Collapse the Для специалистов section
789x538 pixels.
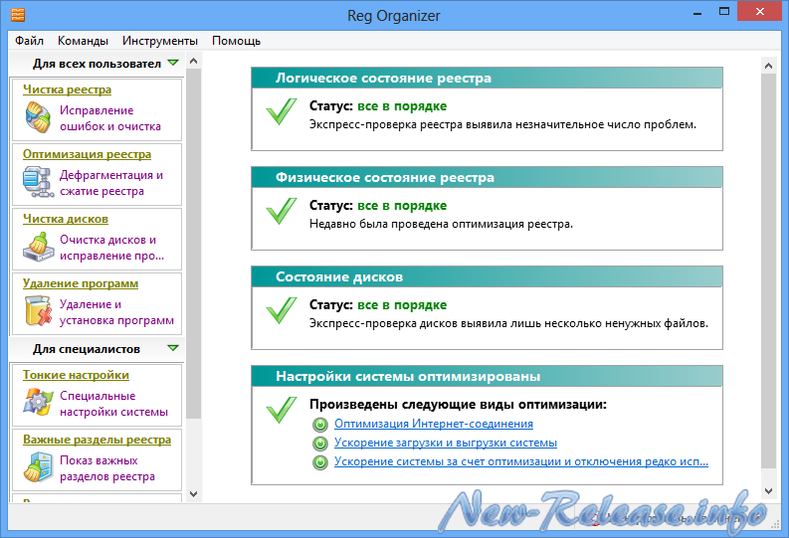click(x=173, y=348)
